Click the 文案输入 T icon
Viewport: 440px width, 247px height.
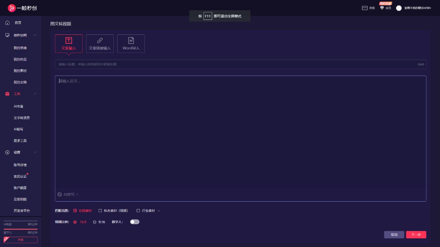[x=69, y=40]
